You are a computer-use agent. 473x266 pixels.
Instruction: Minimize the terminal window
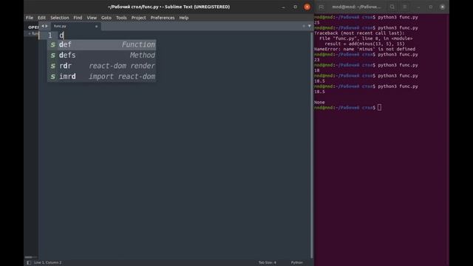pyautogui.click(x=418, y=7)
